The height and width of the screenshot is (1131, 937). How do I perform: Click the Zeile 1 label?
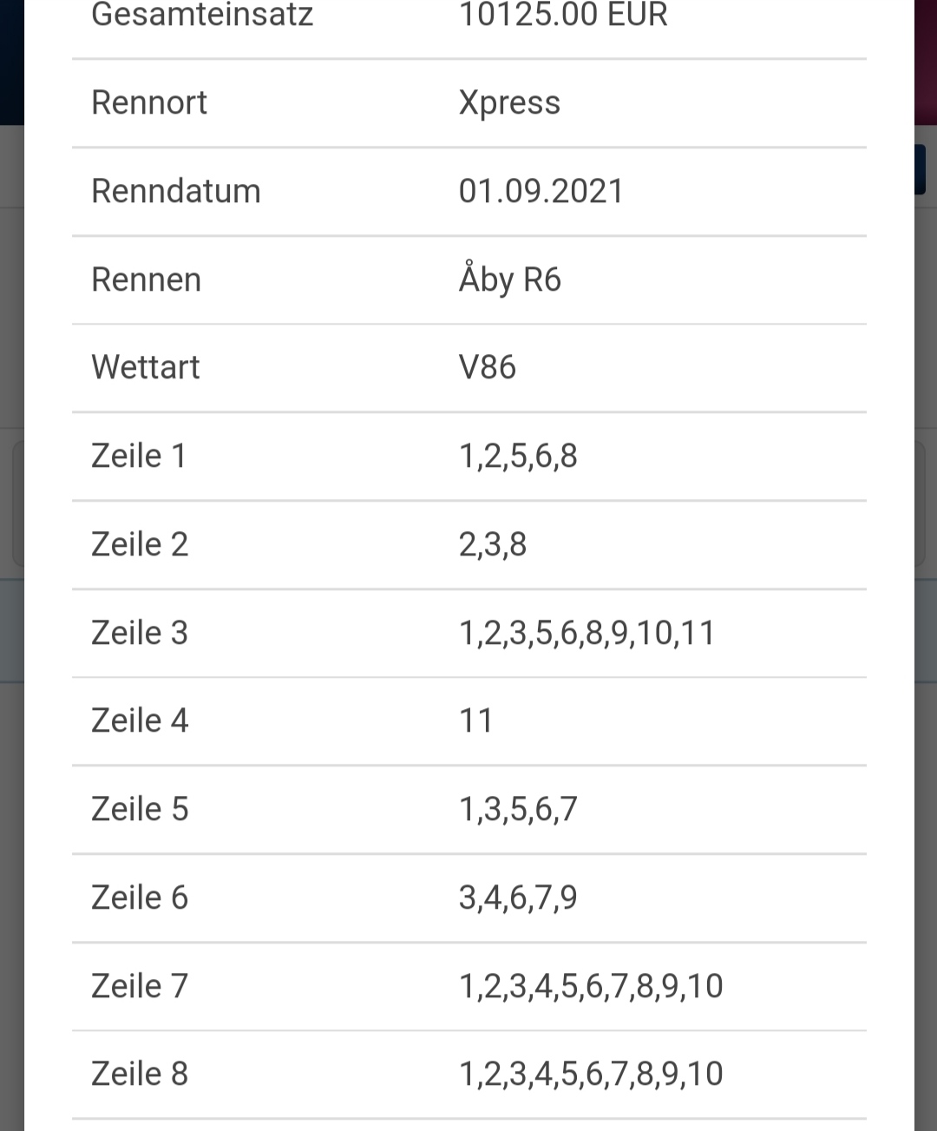(139, 456)
